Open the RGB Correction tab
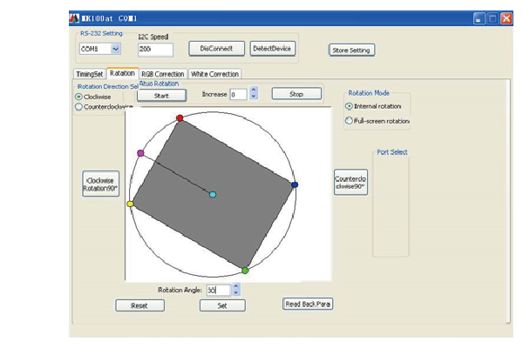523x348 pixels. 163,74
